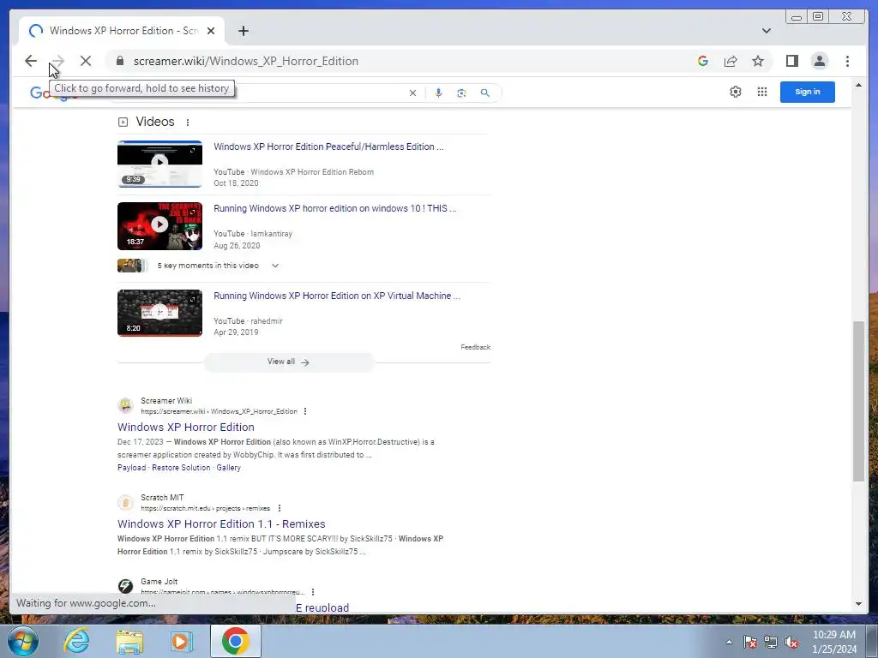Clear the Google search box
This screenshot has width=878, height=658.
tap(412, 93)
